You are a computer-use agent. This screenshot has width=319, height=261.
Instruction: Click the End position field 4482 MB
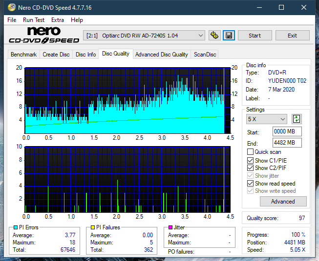287,143
